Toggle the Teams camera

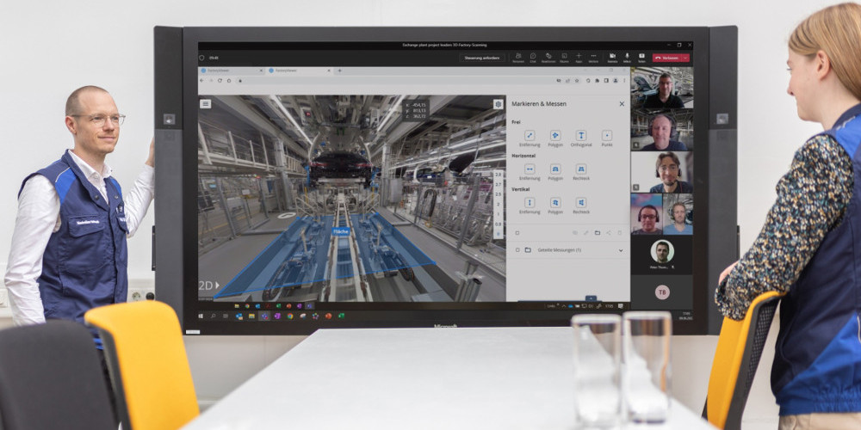click(x=612, y=58)
